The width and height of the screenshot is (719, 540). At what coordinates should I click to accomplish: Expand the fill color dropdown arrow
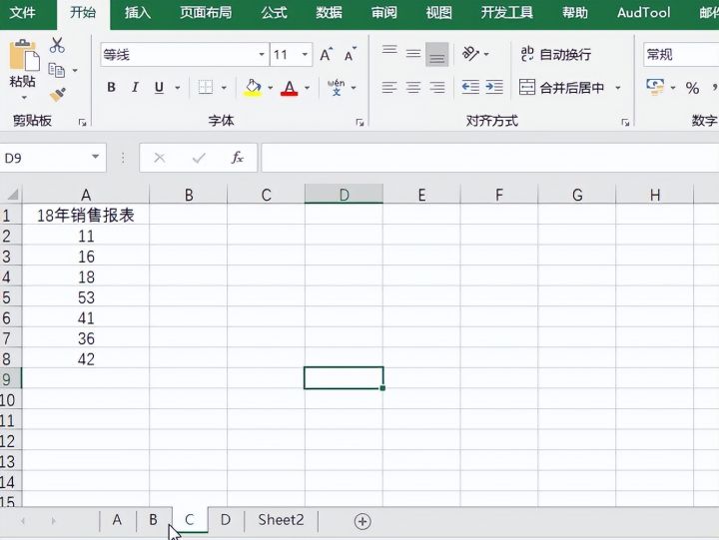(270, 88)
